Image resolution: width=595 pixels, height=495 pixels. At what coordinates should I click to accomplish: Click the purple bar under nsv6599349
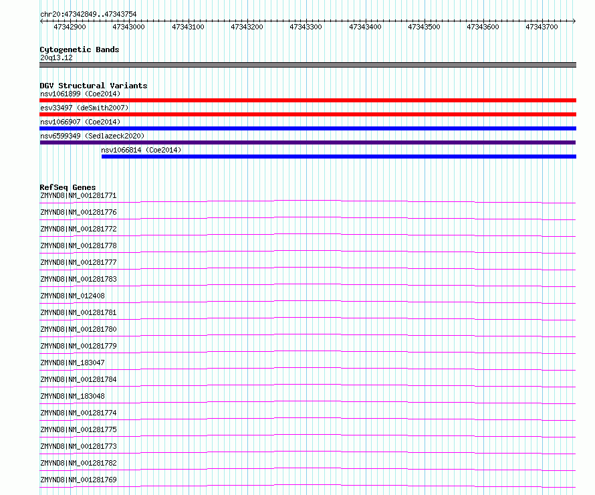pyautogui.click(x=308, y=142)
